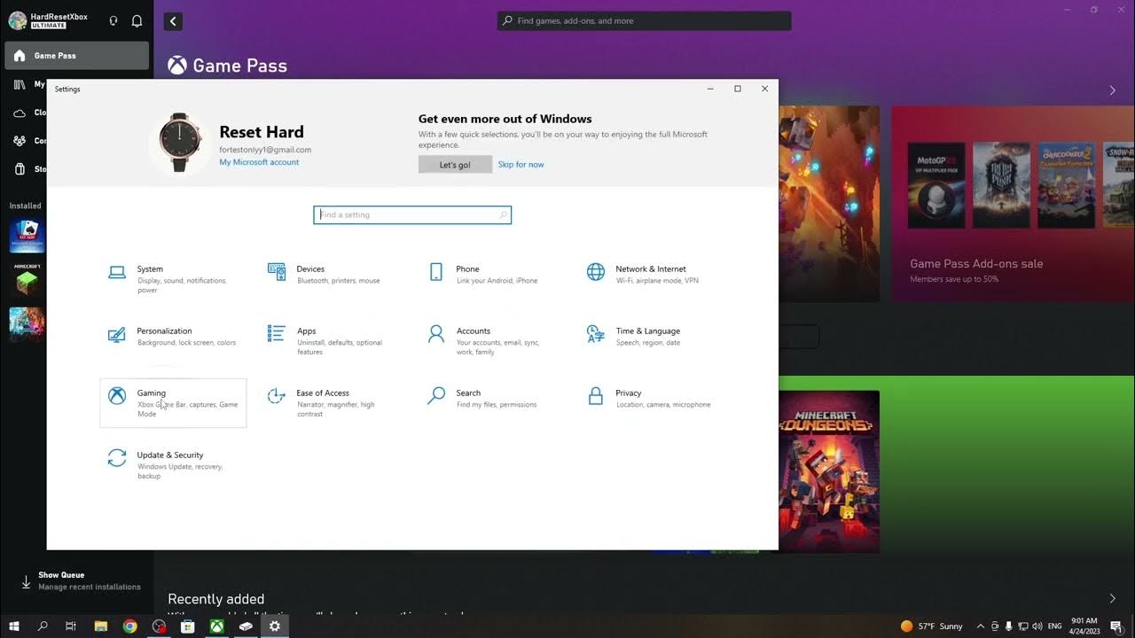Click the Reset Hard watch profile picture
This screenshot has width=1135, height=638.
click(180, 143)
